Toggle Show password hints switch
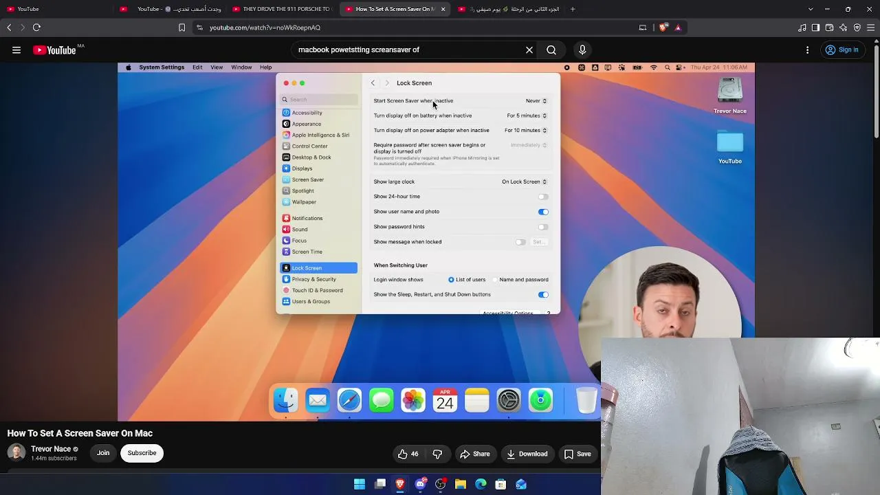The width and height of the screenshot is (880, 495). tap(543, 227)
